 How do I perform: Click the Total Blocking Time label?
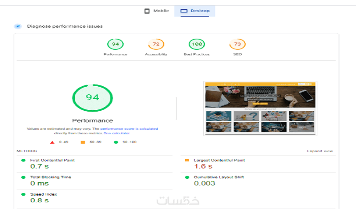(x=51, y=177)
